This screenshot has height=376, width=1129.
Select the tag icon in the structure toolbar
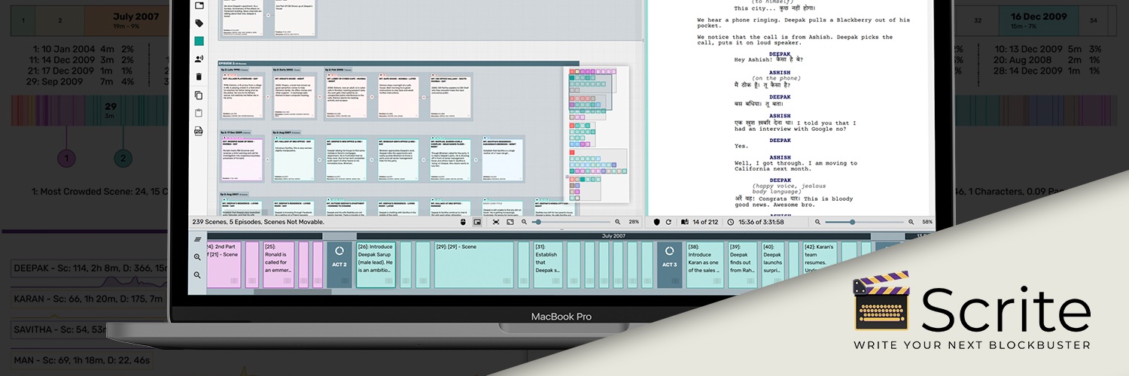click(199, 23)
